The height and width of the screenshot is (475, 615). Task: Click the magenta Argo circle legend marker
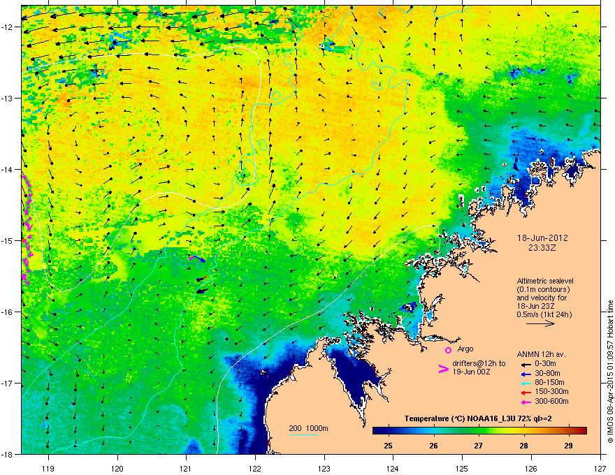pos(448,350)
